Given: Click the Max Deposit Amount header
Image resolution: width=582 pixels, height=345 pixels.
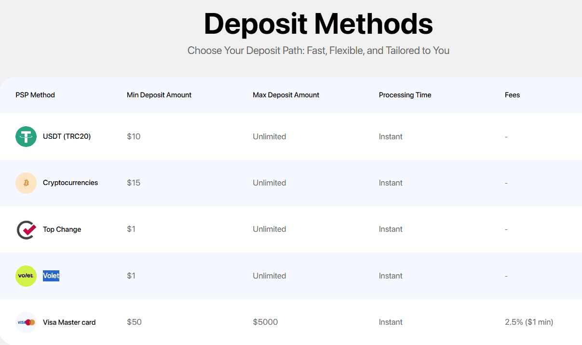Looking at the screenshot, I should pos(286,95).
